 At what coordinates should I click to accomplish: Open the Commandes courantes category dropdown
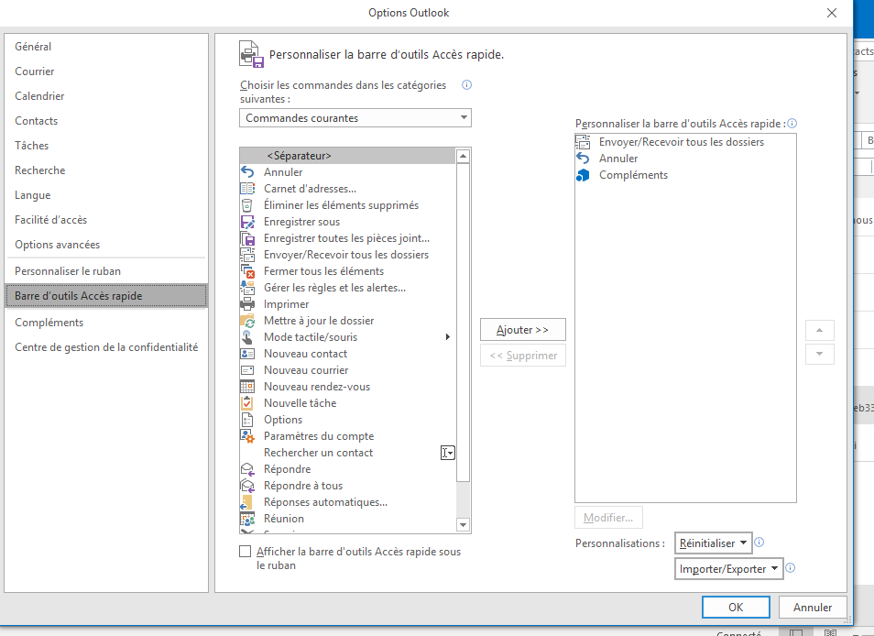coord(355,118)
